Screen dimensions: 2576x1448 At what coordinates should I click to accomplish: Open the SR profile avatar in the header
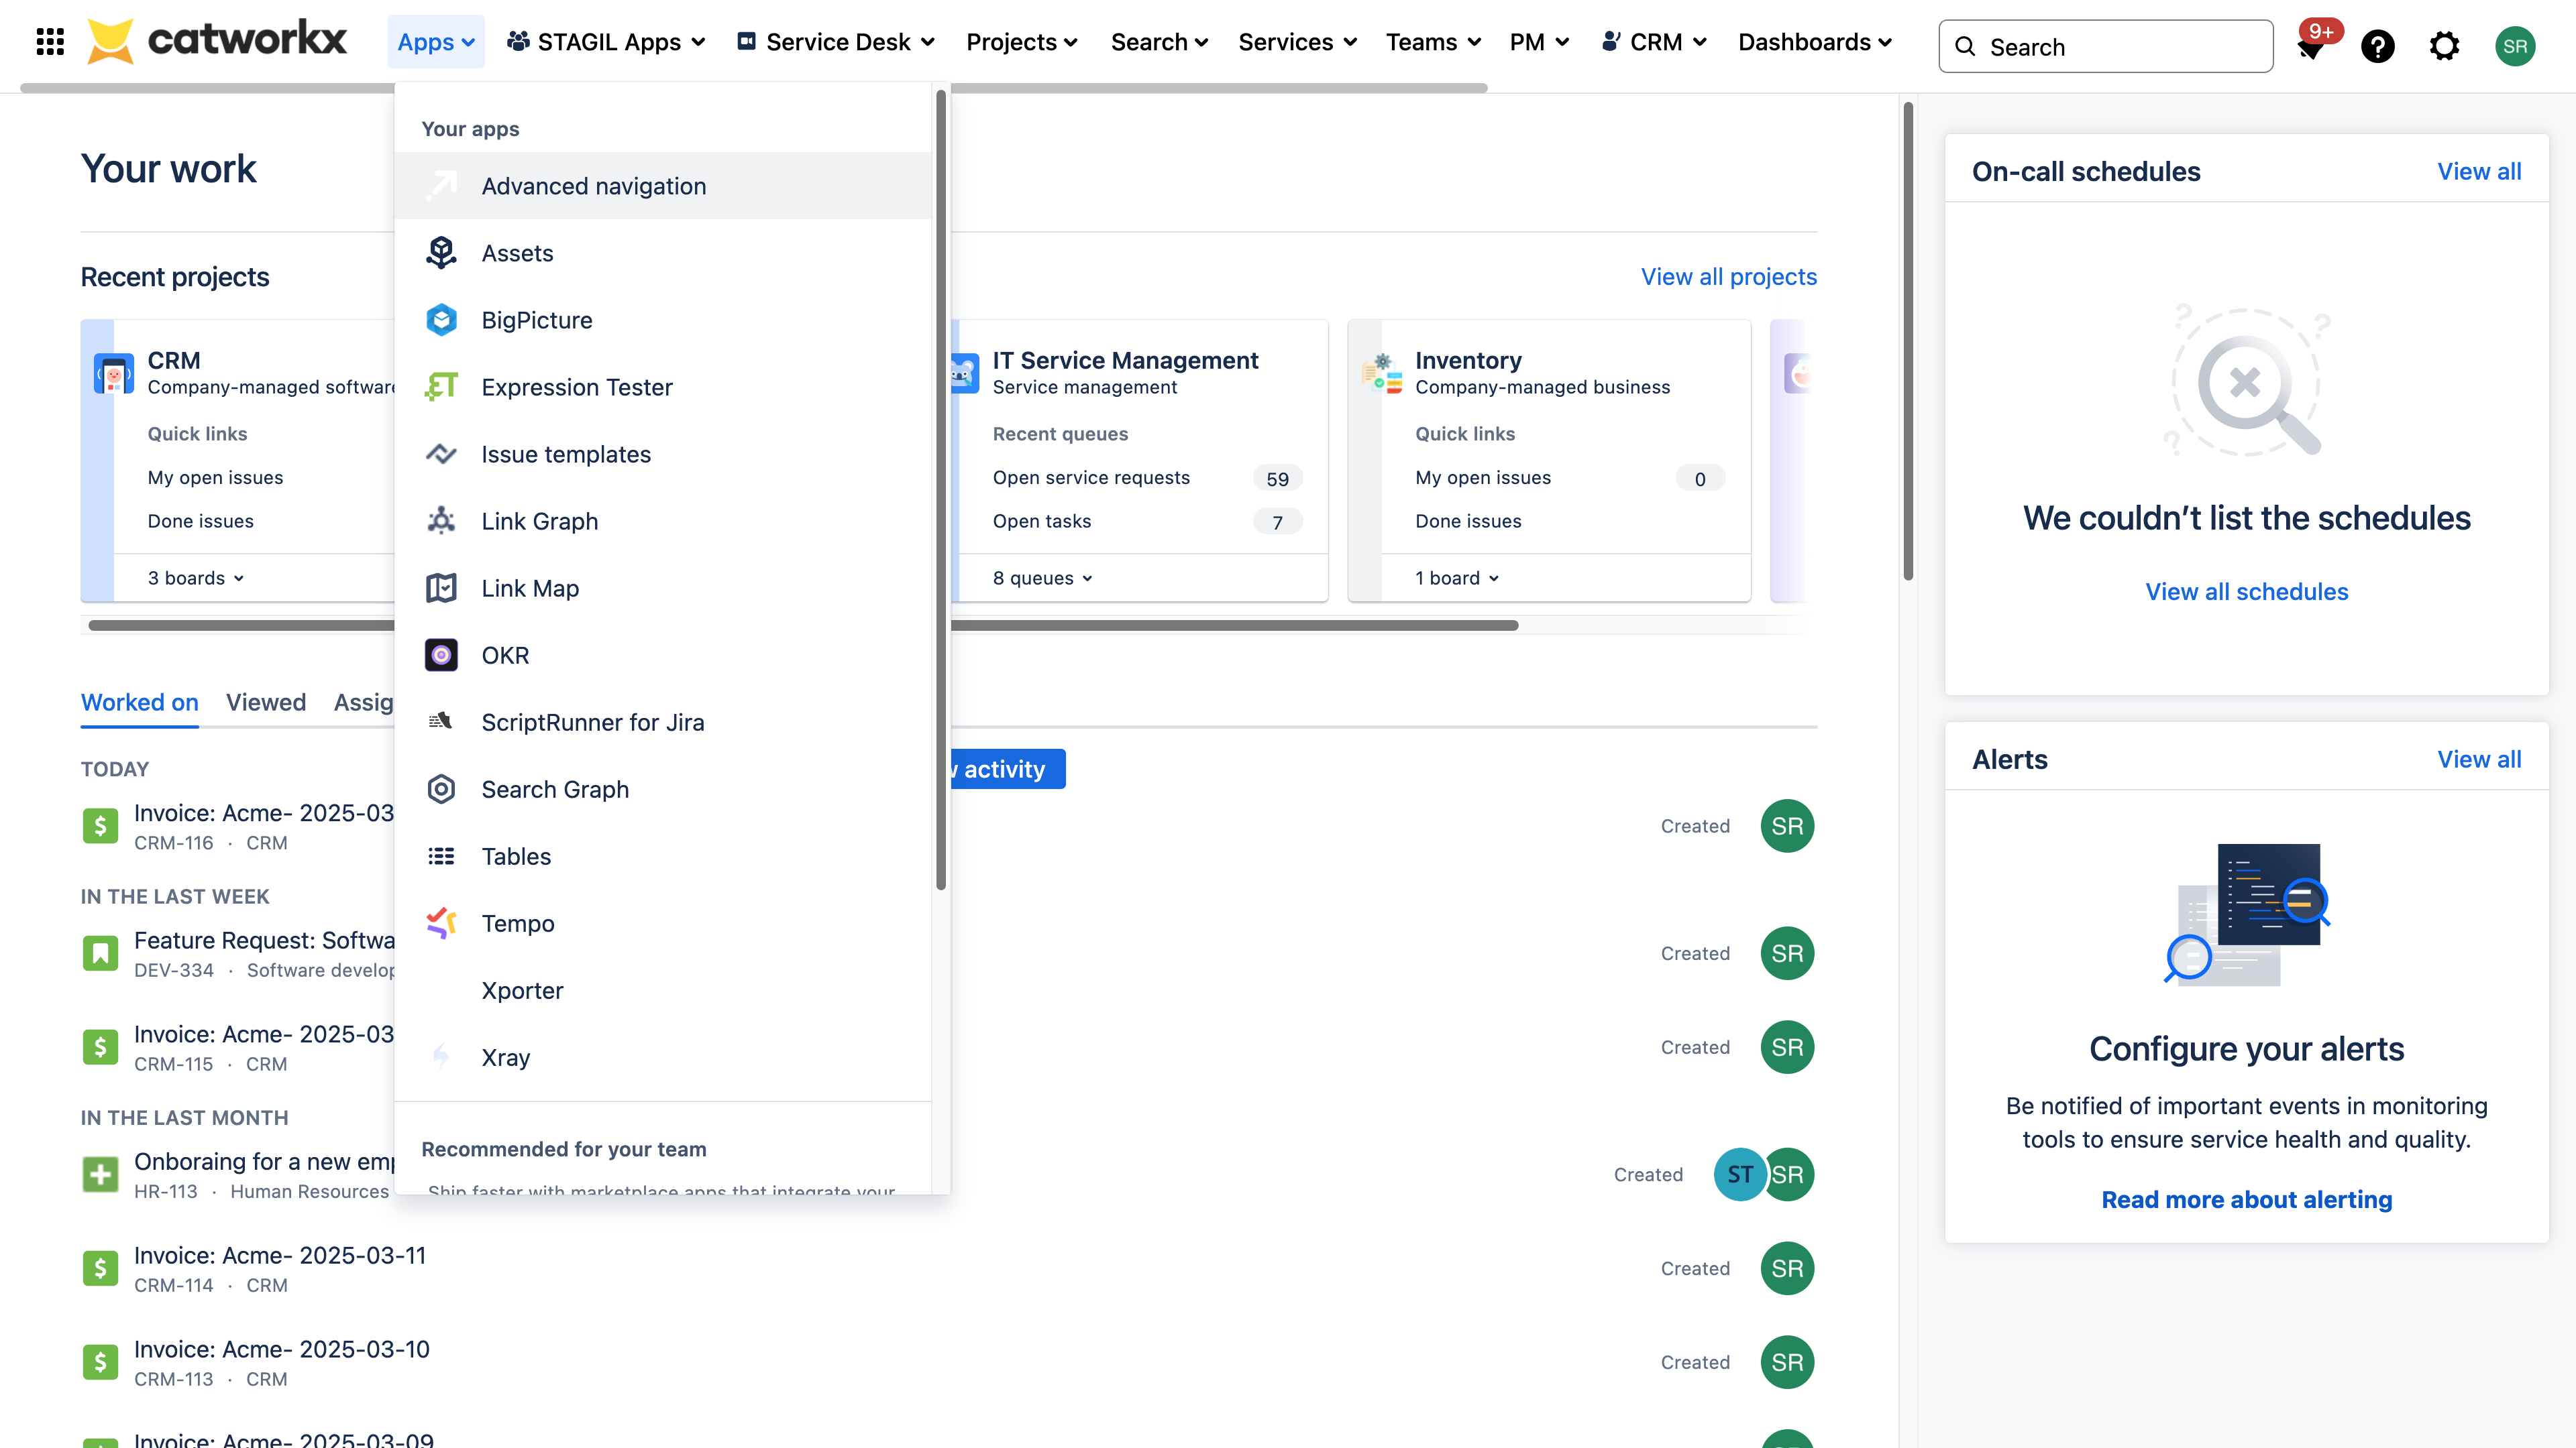pyautogui.click(x=2515, y=46)
